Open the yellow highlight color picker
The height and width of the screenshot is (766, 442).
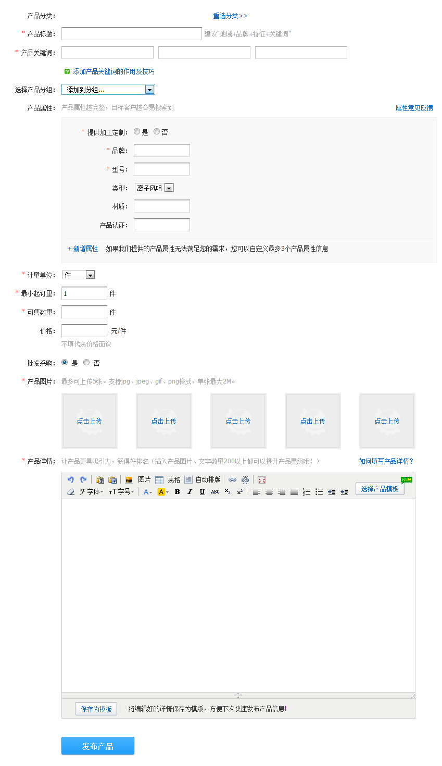coord(163,492)
